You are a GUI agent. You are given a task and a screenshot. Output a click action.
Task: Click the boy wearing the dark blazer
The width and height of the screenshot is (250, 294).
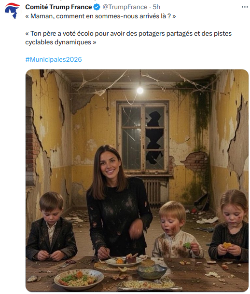[x=51, y=226]
